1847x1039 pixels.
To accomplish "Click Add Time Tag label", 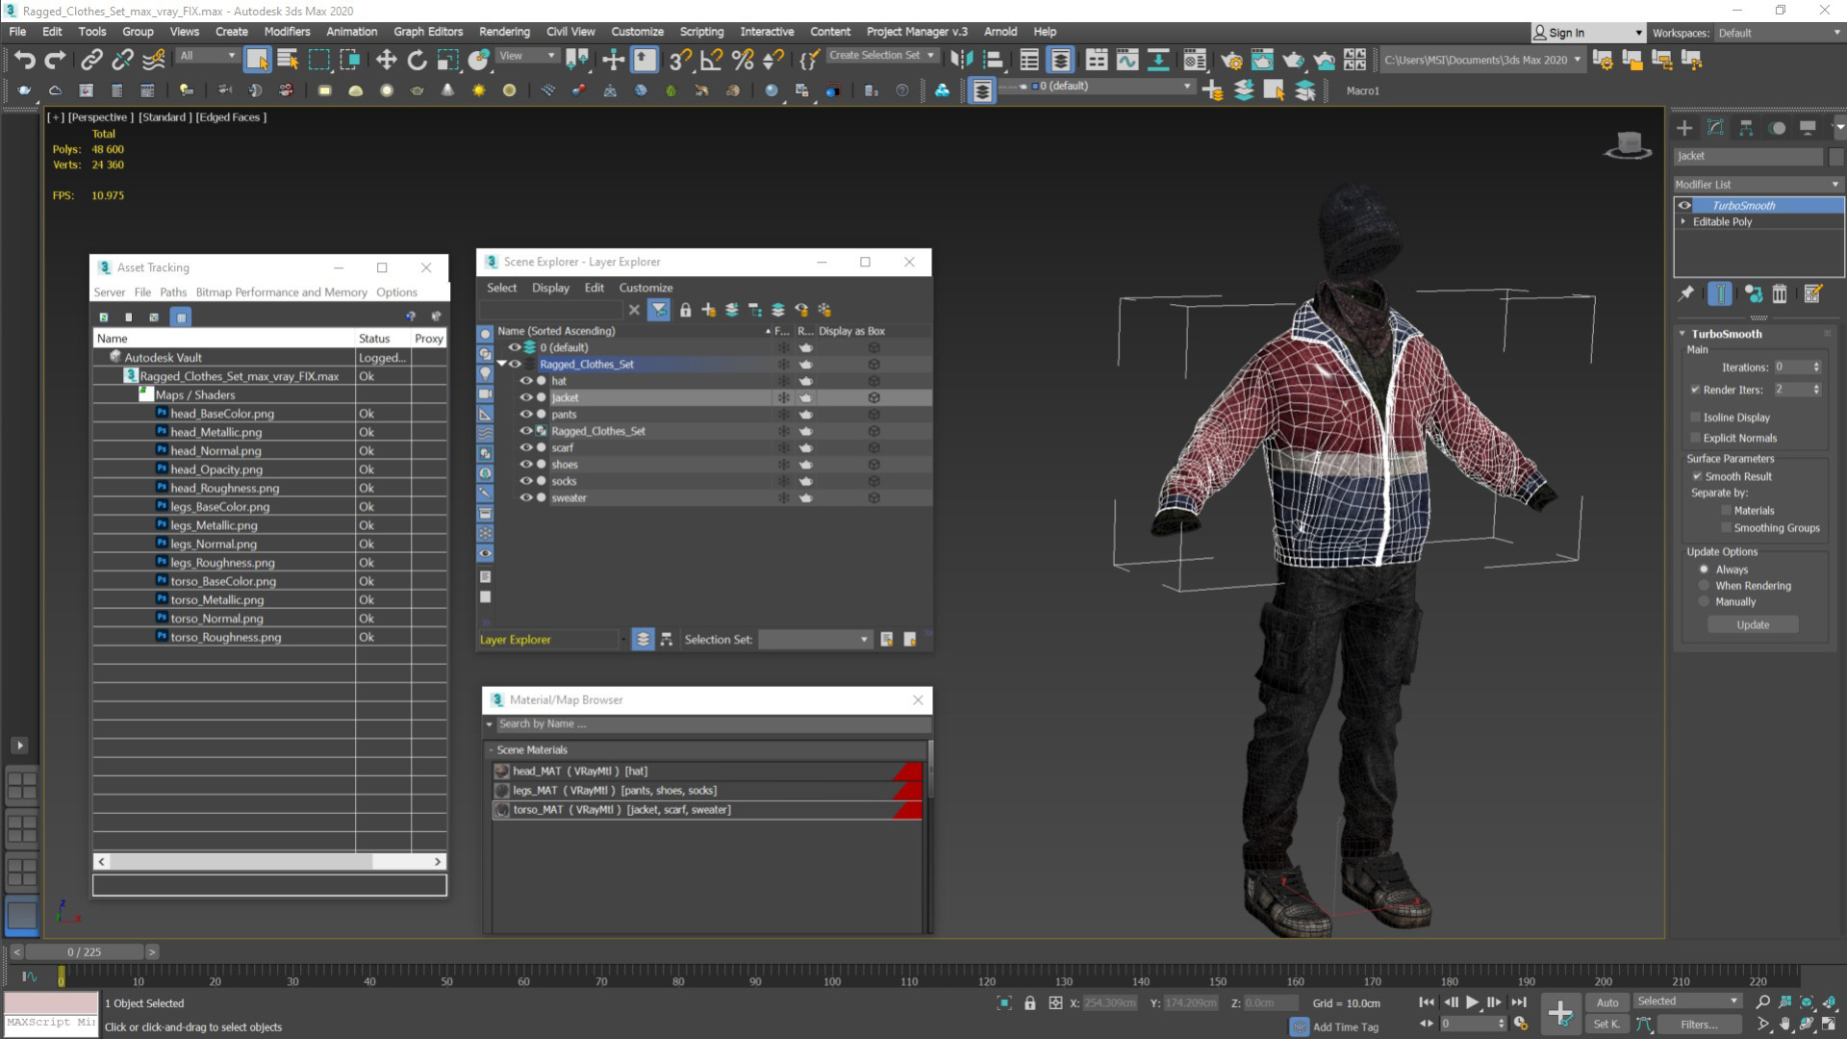I will point(1346,1027).
